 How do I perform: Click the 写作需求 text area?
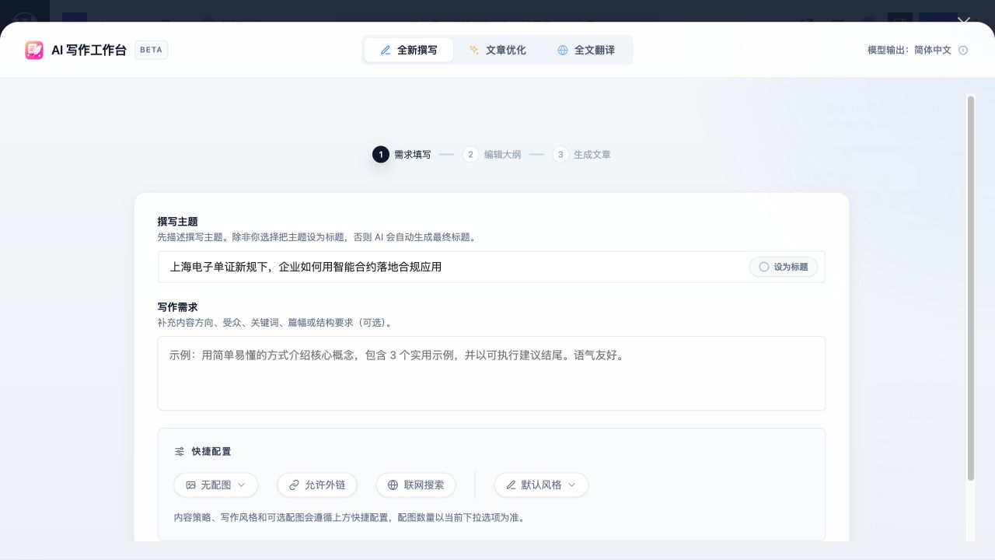coord(491,373)
